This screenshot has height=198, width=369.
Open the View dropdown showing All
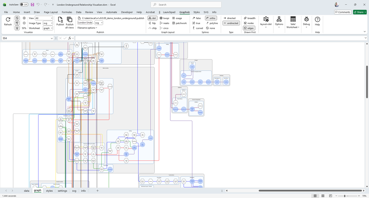coord(44,18)
